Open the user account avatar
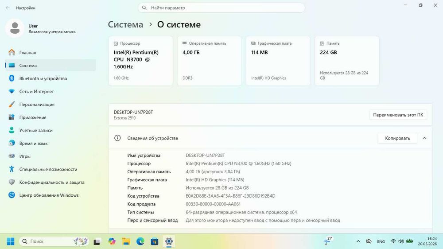This screenshot has width=443, height=249. pyautogui.click(x=15, y=28)
